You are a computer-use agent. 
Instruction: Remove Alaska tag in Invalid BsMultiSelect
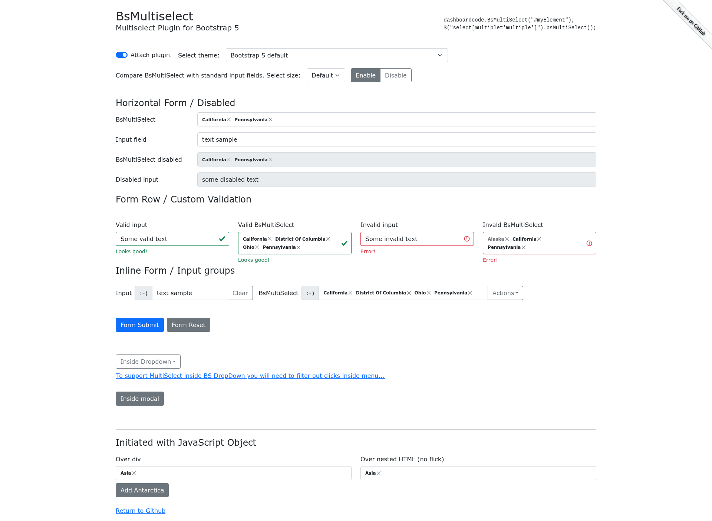[x=507, y=239]
